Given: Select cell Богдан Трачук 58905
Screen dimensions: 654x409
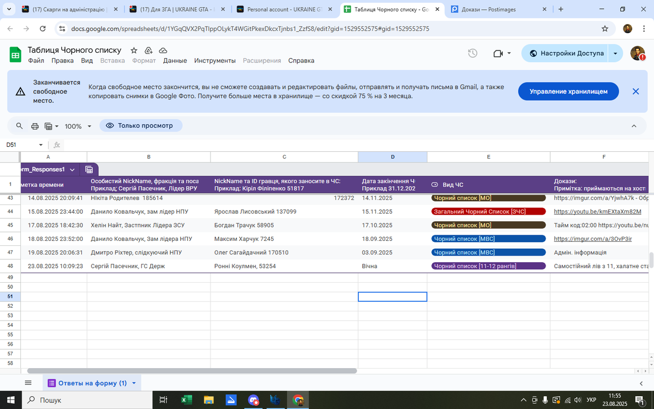Looking at the screenshot, I should 284,225.
